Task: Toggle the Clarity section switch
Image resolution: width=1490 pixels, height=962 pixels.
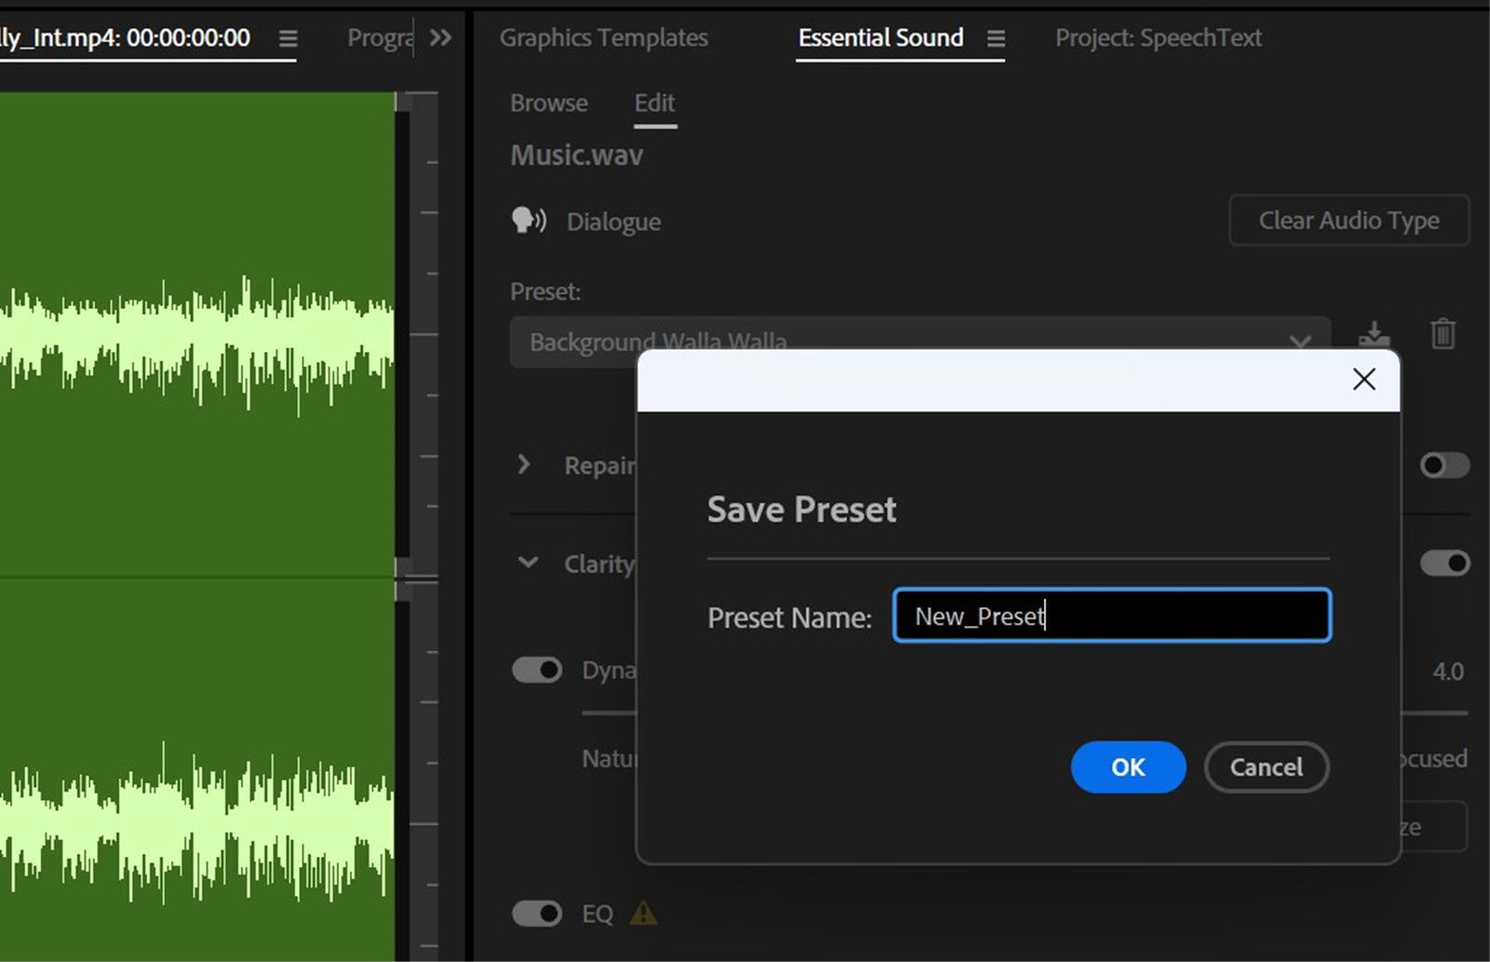Action: 1446,562
